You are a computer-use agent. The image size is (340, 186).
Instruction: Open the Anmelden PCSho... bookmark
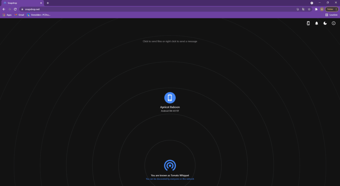(x=39, y=15)
